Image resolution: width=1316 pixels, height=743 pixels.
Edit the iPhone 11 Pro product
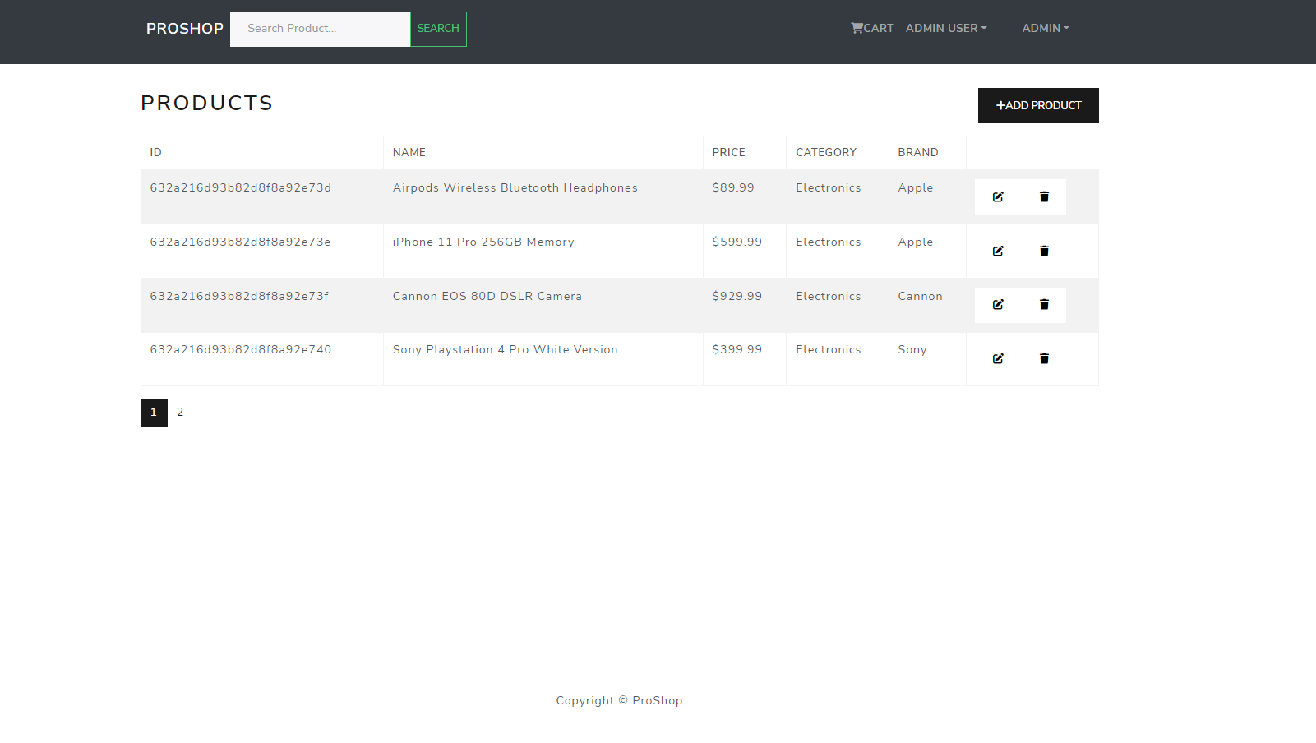[x=998, y=251]
